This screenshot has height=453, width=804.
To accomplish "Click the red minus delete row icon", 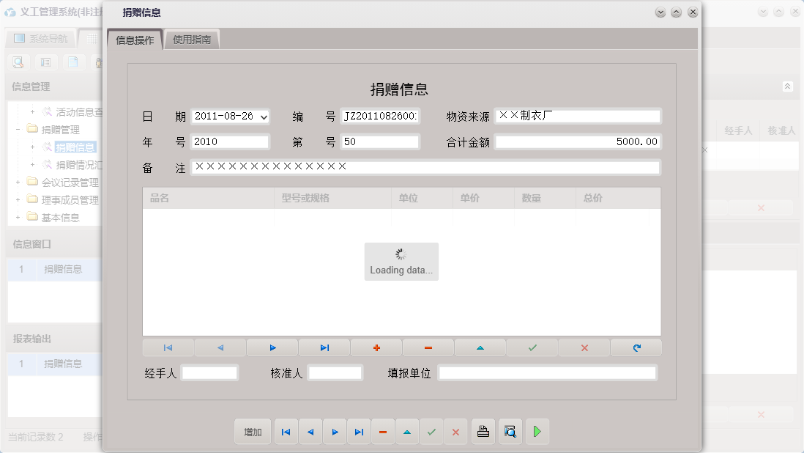I will pyautogui.click(x=428, y=347).
